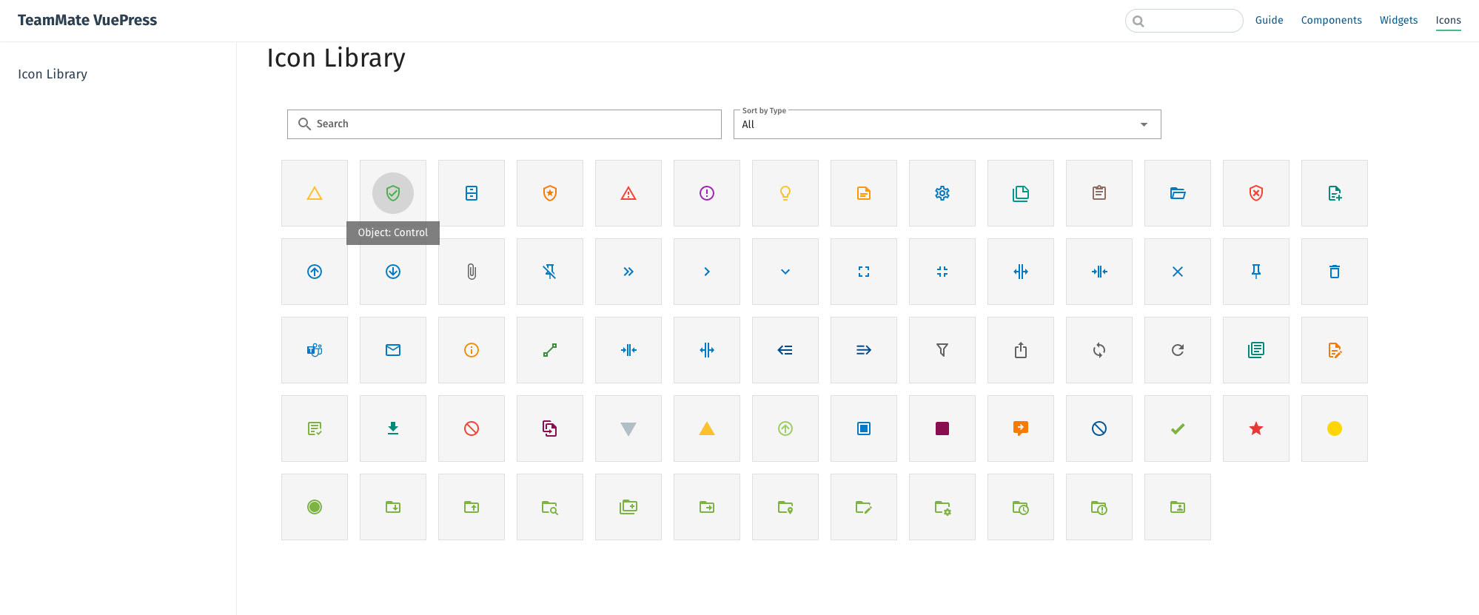Viewport: 1479px width, 615px height.
Task: Click the icon library Search field
Action: (511, 124)
